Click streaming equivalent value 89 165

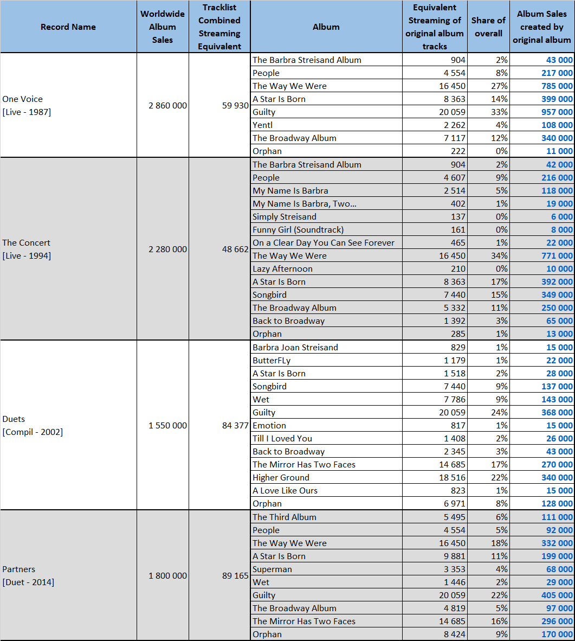(x=219, y=575)
